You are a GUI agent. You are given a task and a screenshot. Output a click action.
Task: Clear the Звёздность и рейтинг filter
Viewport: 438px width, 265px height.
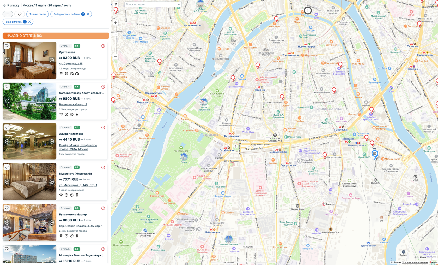pos(88,14)
